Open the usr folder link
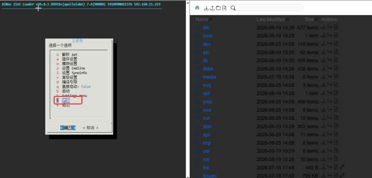 click(206, 151)
